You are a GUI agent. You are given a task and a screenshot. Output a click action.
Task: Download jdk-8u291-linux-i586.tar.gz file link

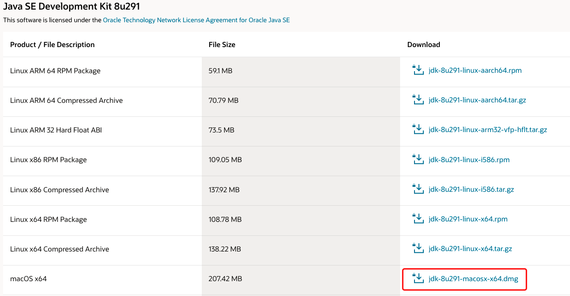click(x=471, y=189)
